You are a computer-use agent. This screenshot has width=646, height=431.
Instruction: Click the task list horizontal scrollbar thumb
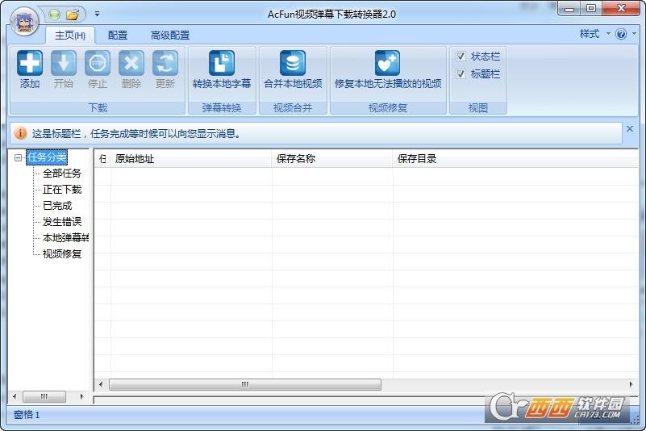(x=245, y=384)
